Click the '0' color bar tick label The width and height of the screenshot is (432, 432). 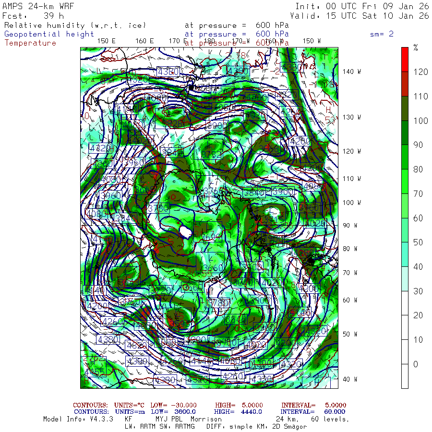[x=416, y=364]
